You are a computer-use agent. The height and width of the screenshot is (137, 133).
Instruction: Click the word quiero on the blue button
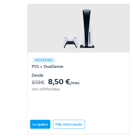tap(43, 124)
